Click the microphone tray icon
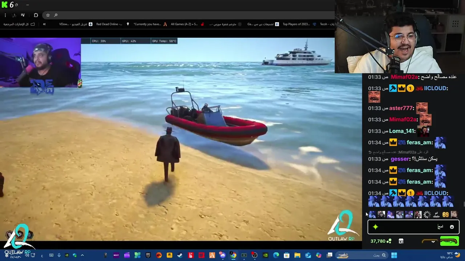The height and width of the screenshot is (261, 465). [x=59, y=255]
